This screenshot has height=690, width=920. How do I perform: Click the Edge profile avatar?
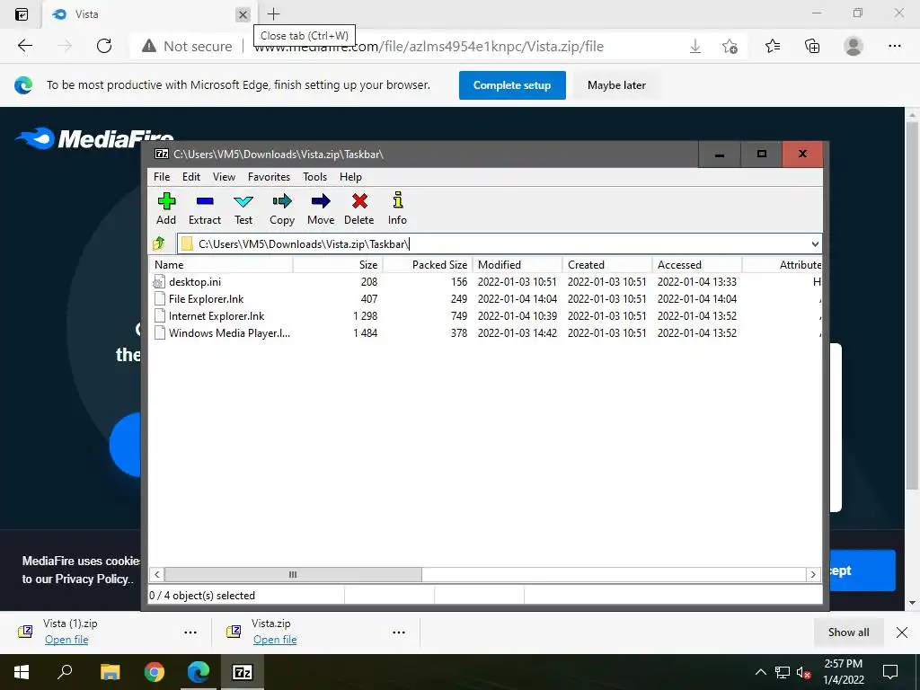coord(854,46)
